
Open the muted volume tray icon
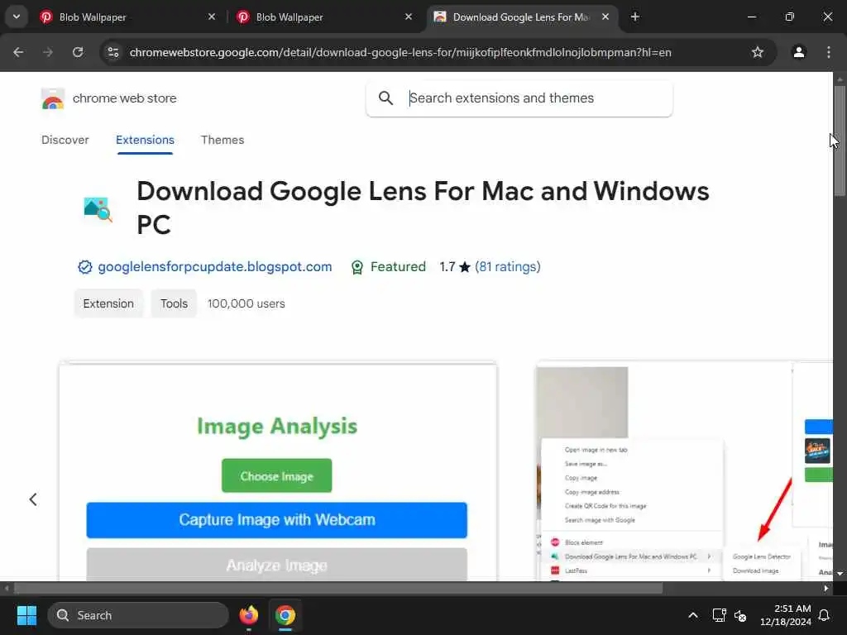740,615
